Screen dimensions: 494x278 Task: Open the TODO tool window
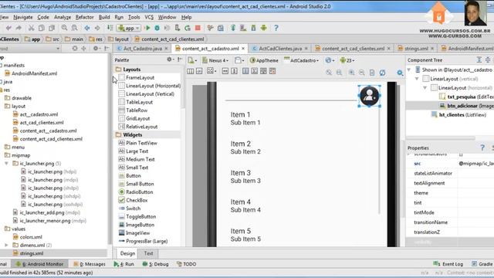tap(187, 264)
